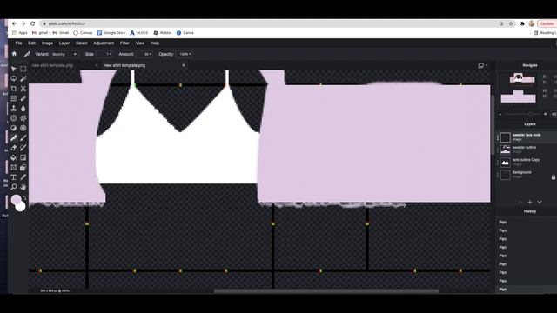Select the Arrange (move) tool
Image resolution: width=557 pixels, height=313 pixels.
[x=14, y=69]
